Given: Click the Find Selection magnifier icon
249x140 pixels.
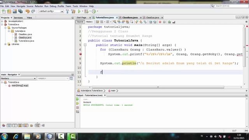Looking at the screenshot, I should [x=115, y=22].
